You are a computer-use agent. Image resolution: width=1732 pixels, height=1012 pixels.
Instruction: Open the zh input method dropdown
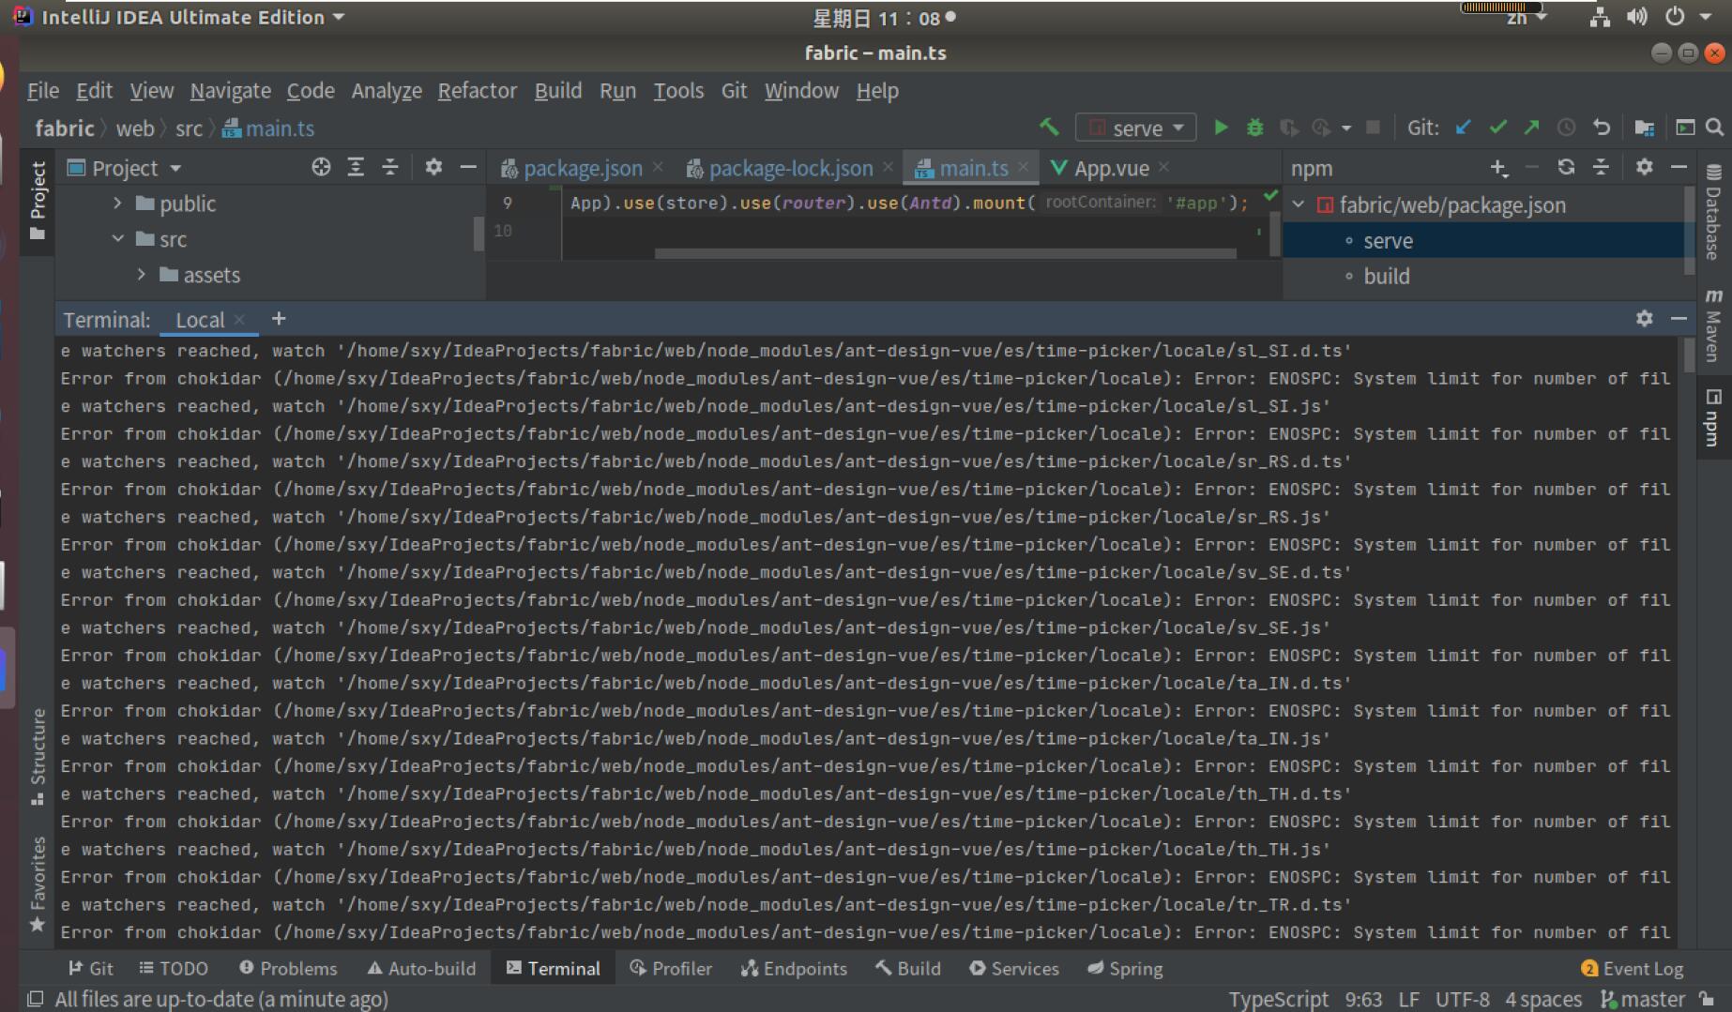pyautogui.click(x=1527, y=18)
